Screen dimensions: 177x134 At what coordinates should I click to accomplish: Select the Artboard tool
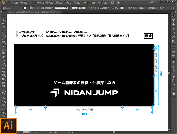[4, 105]
